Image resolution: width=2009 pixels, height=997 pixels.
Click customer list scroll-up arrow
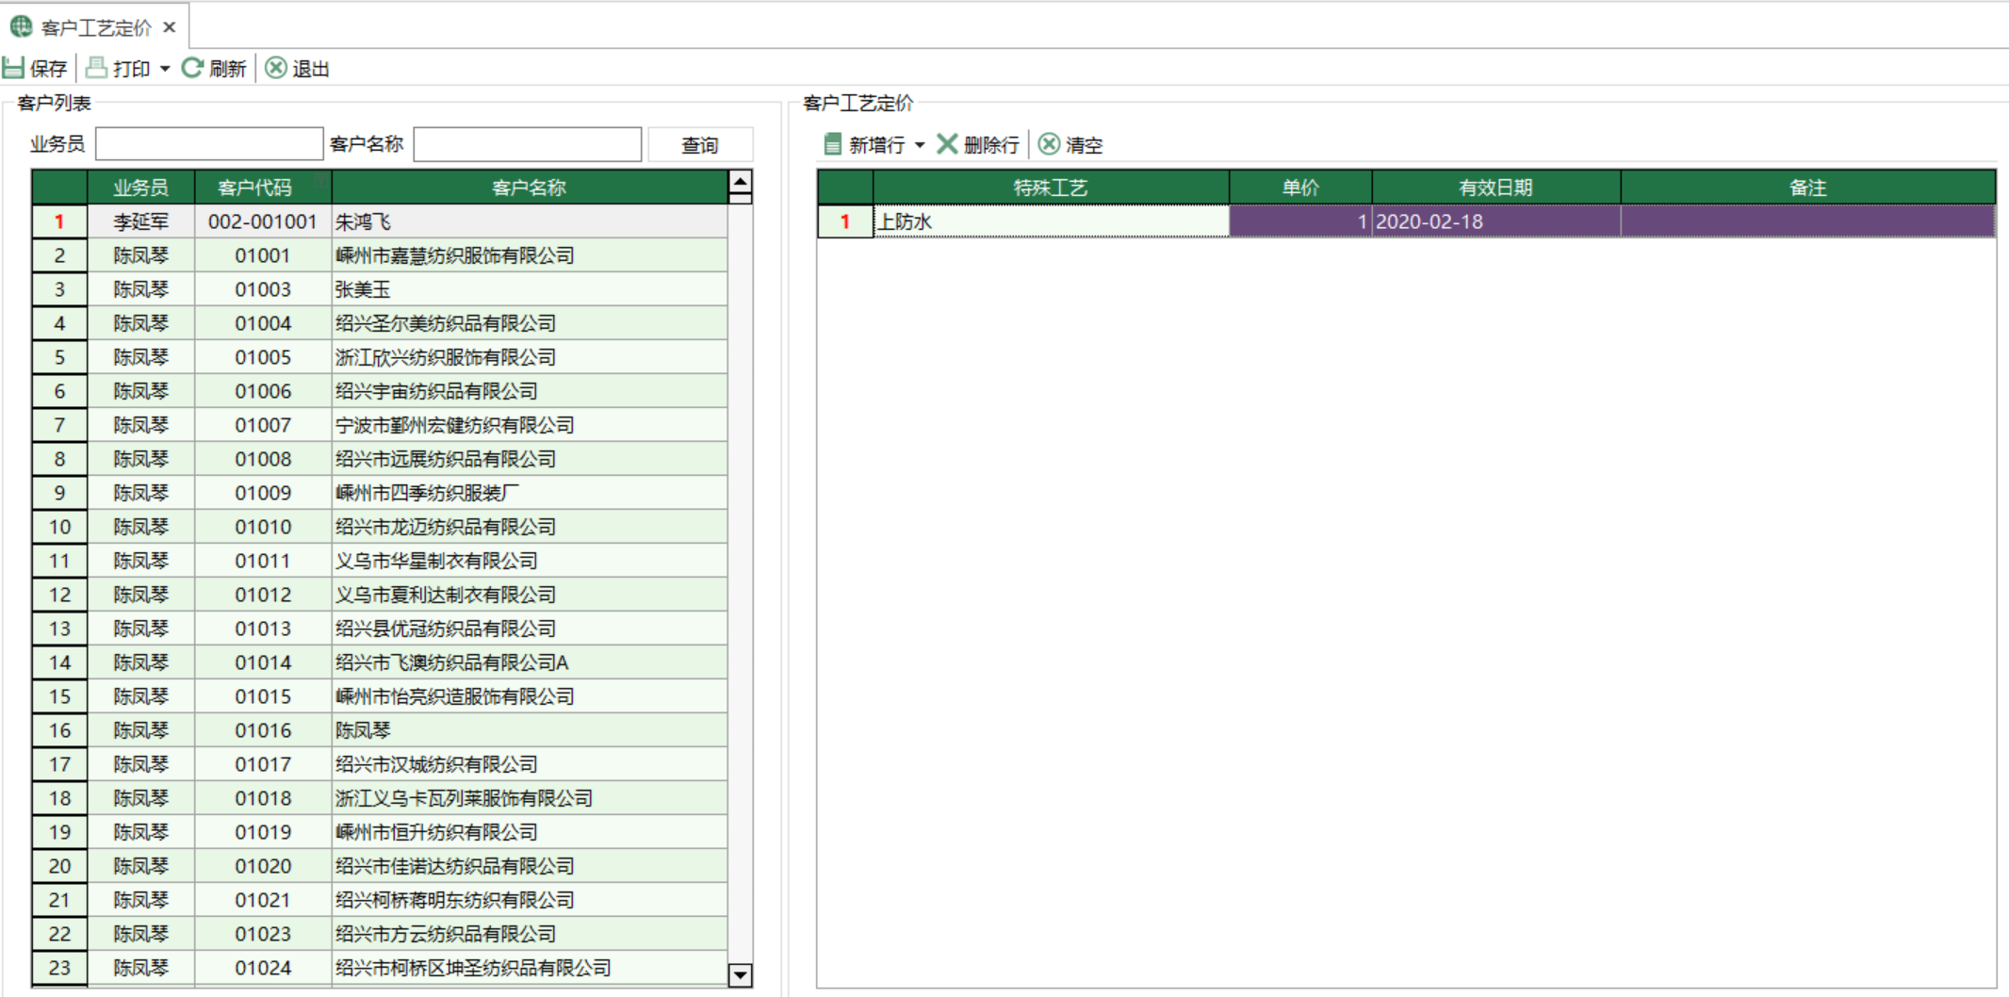[741, 182]
